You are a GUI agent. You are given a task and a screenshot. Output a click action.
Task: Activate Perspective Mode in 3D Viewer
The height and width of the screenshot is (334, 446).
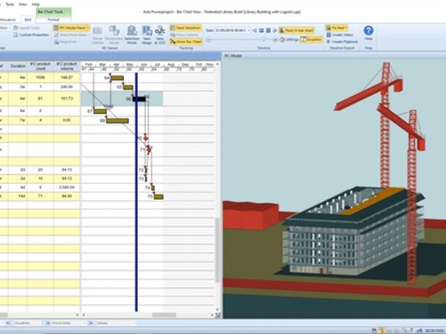(113, 33)
